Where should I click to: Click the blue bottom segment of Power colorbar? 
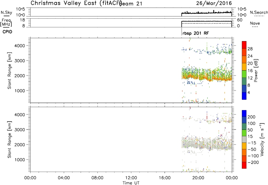[x=244, y=96]
